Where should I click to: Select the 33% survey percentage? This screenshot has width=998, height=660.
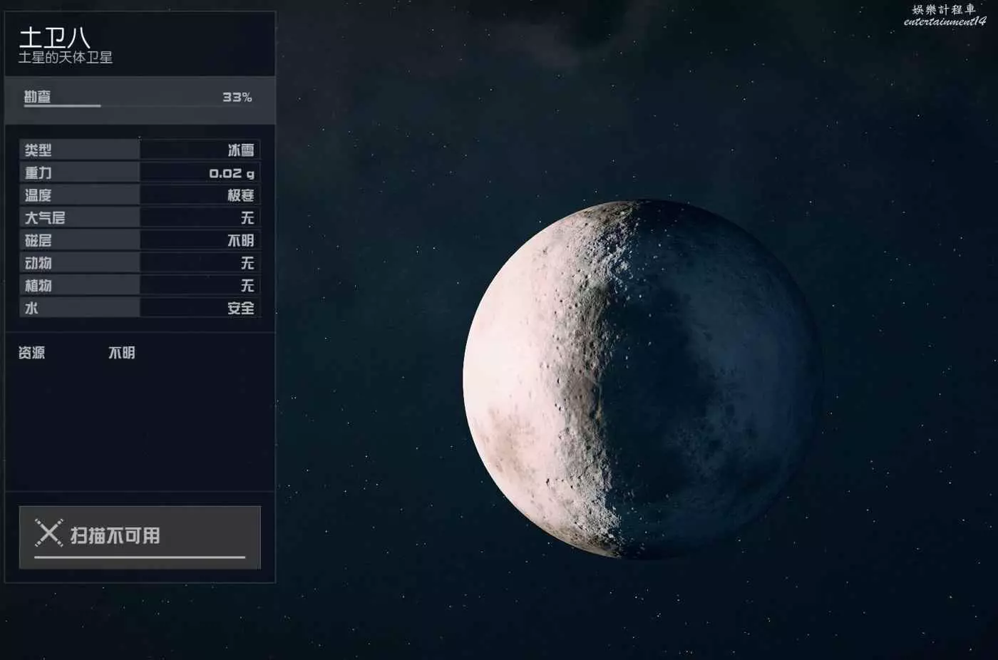(x=237, y=97)
